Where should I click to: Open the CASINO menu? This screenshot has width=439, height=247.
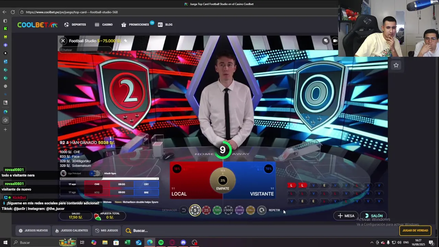pos(104,25)
